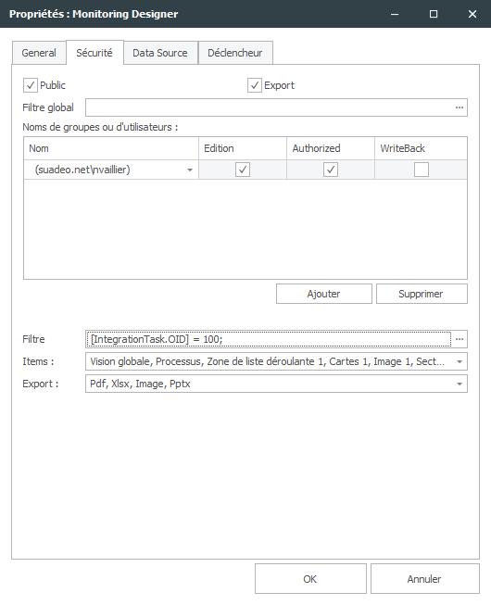Expand the Items dropdown list

tap(460, 362)
